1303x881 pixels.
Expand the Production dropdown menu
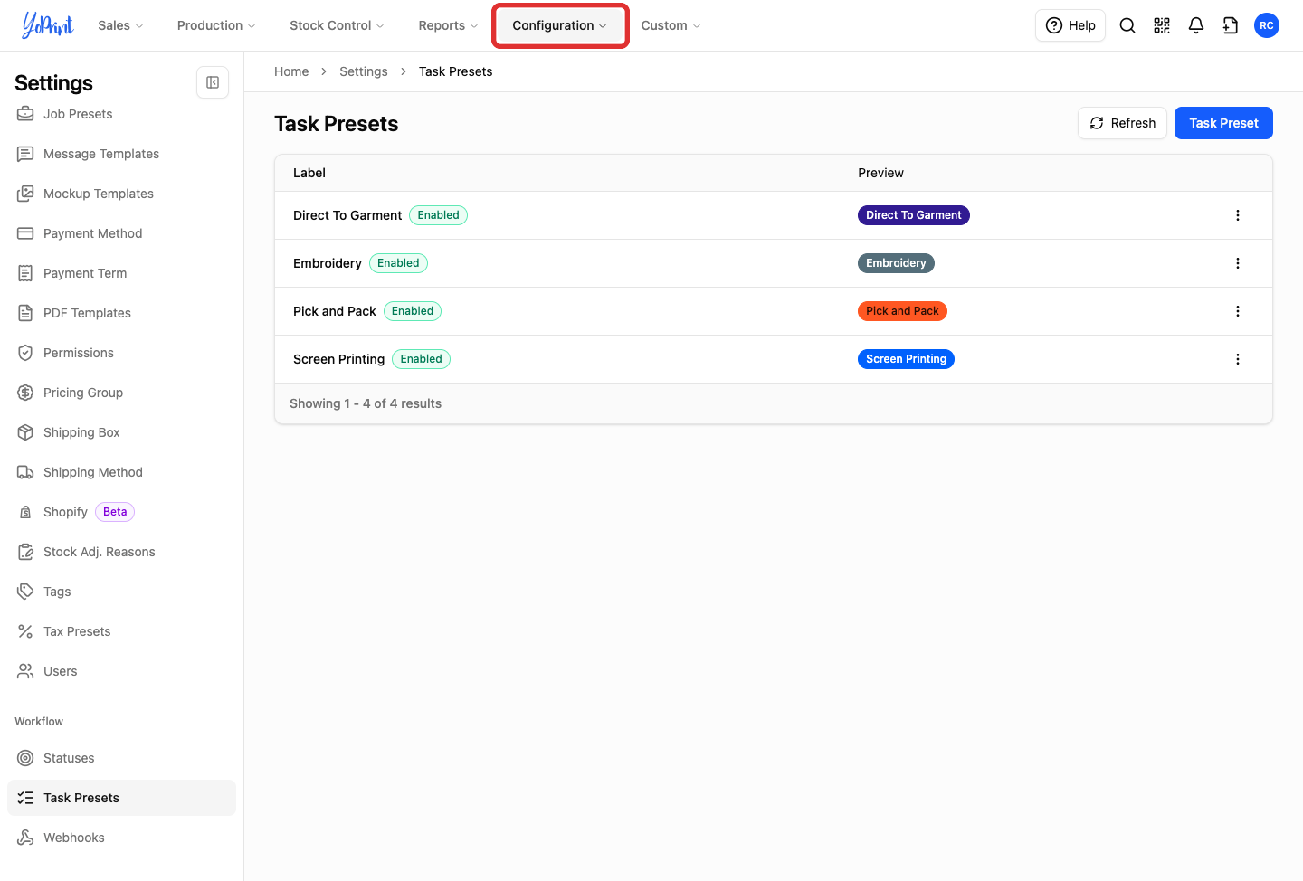[x=216, y=25]
